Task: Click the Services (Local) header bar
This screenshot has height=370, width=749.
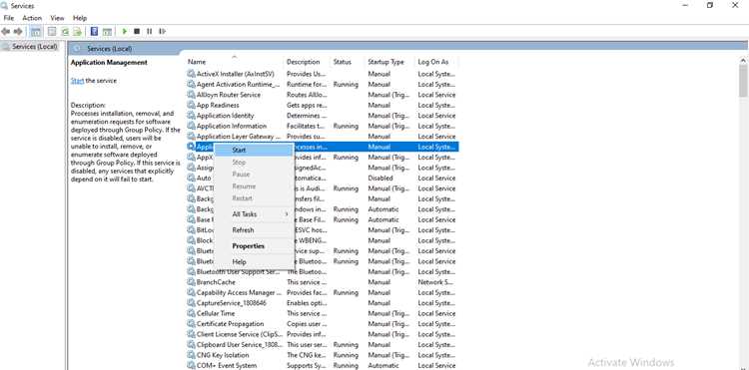Action: (x=407, y=48)
